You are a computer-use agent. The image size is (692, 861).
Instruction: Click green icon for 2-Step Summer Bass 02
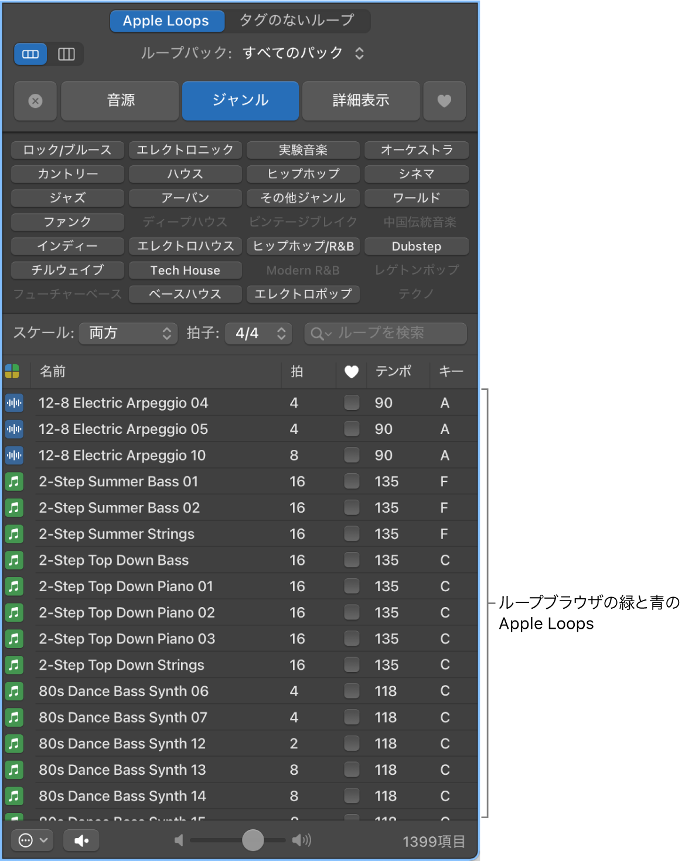[x=14, y=508]
